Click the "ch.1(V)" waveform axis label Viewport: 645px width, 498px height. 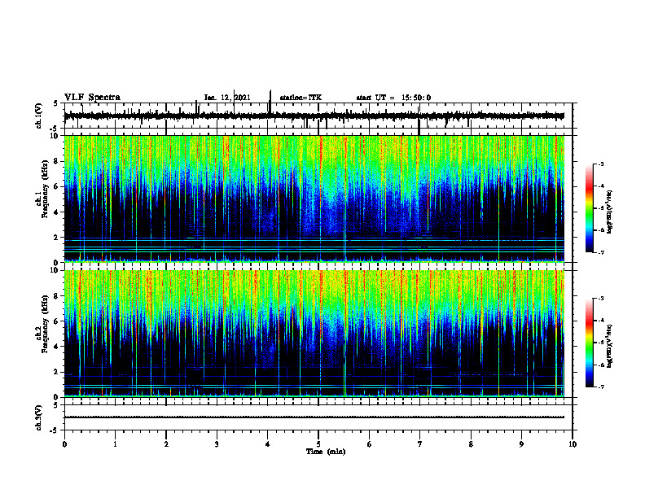(x=39, y=116)
